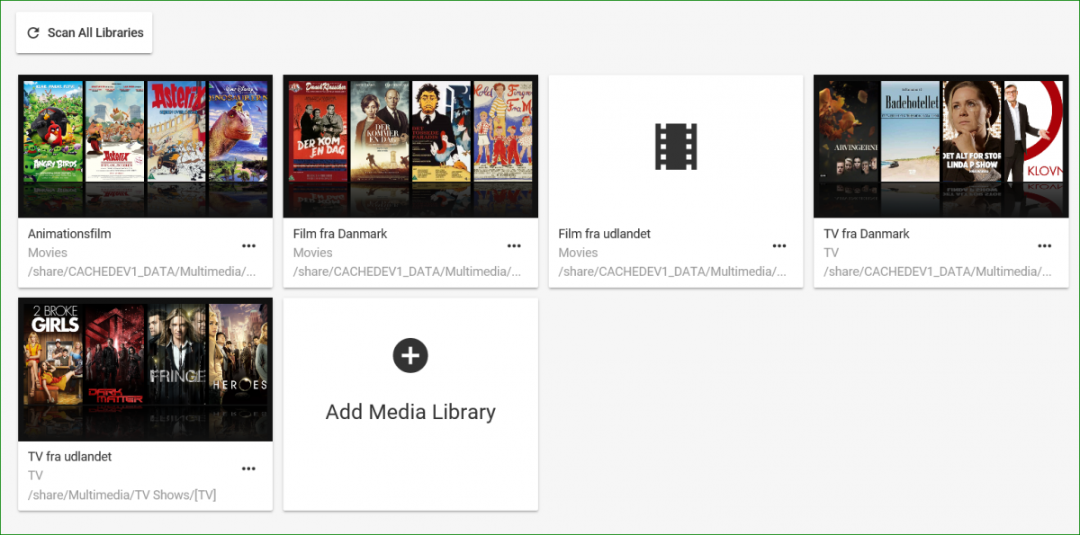
Task: Click the folder path under Film fra udlandet
Action: click(673, 271)
